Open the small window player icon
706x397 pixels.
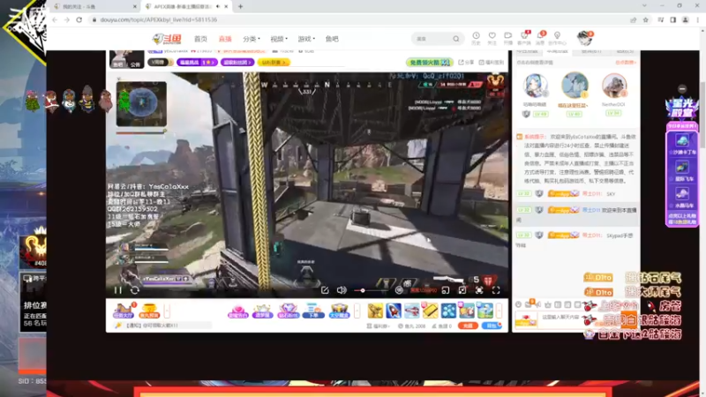[x=446, y=290]
